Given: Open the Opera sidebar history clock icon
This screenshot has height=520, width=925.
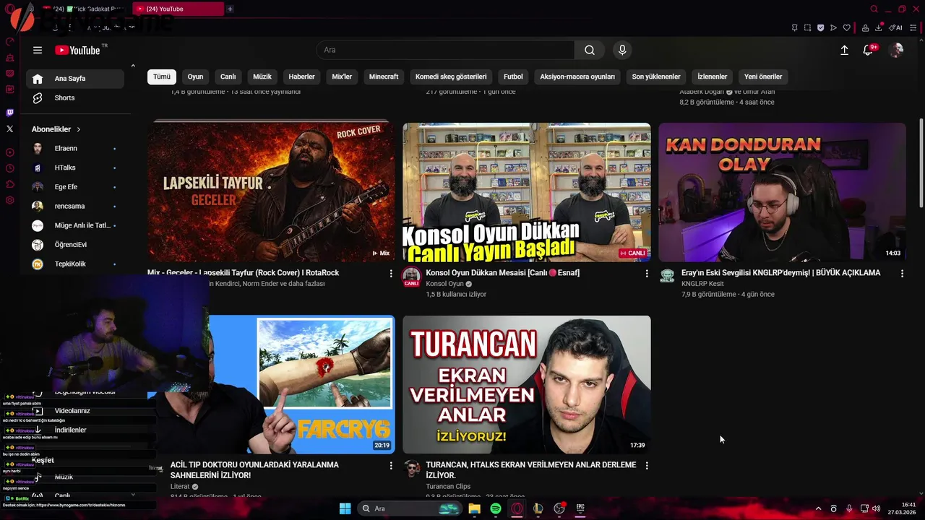Looking at the screenshot, I should point(9,168).
